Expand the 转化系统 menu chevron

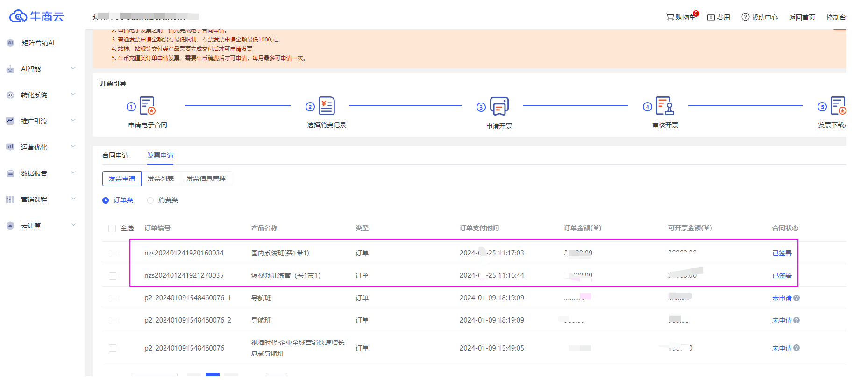pos(73,95)
